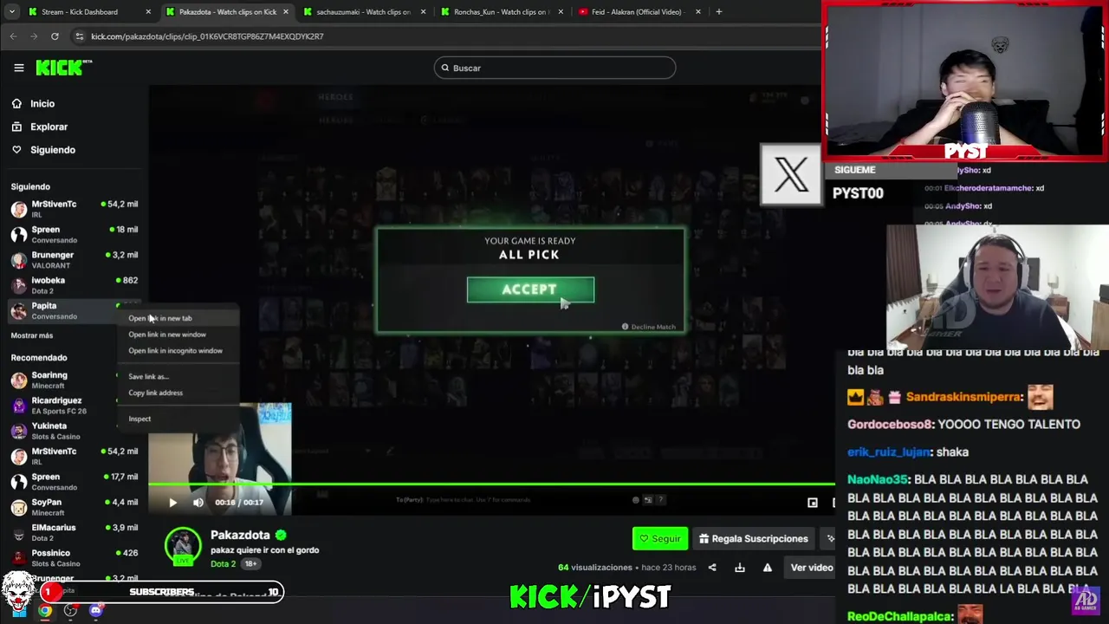This screenshot has width=1109, height=624.
Task: Open OBS from the taskbar
Action: point(70,611)
